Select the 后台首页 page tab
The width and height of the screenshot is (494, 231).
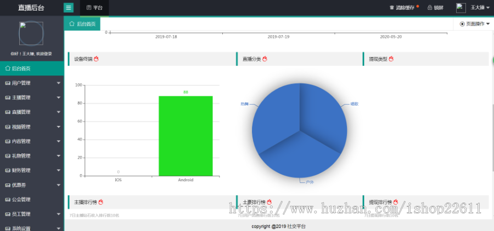82,24
